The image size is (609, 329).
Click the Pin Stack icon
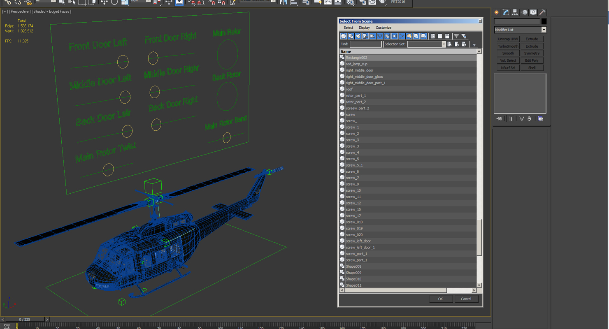point(499,119)
